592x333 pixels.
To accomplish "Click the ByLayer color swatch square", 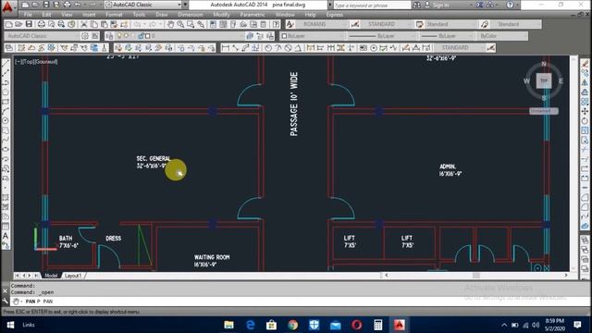I will 284,36.
